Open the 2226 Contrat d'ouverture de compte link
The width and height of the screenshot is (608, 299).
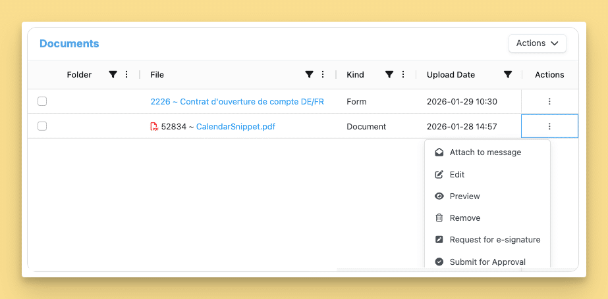tap(237, 102)
